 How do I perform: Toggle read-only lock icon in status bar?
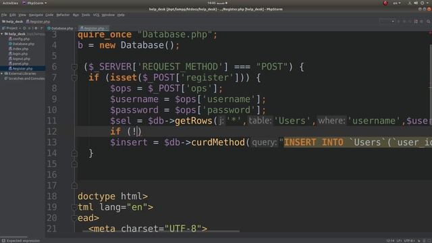click(x=419, y=241)
